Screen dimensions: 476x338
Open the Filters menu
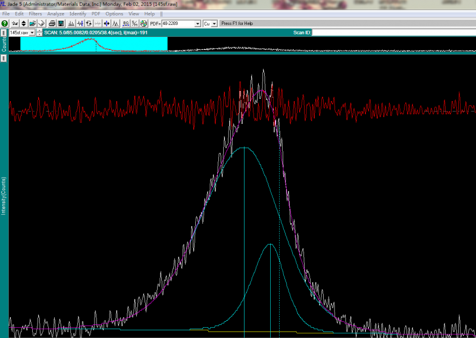tap(35, 14)
